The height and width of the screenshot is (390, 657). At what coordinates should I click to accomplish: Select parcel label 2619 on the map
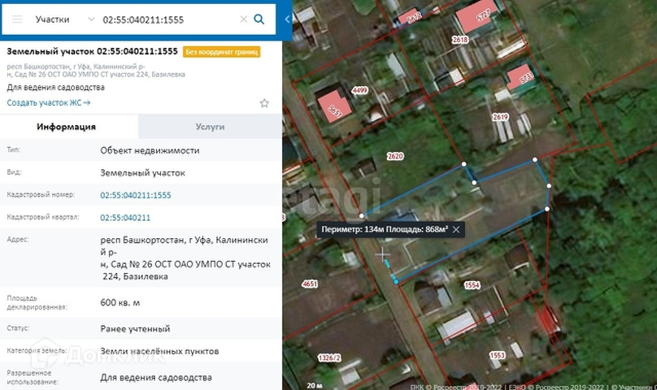pos(500,117)
